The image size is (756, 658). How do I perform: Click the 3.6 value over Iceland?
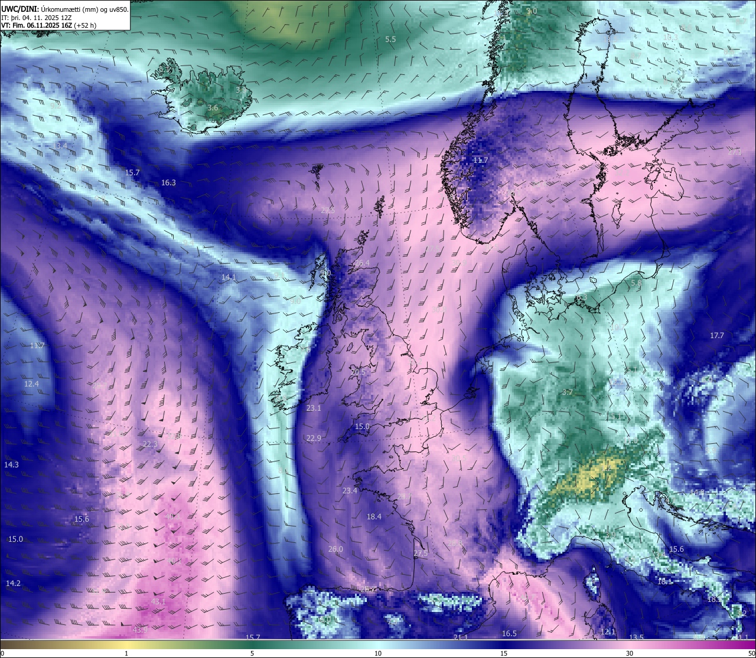click(x=213, y=108)
